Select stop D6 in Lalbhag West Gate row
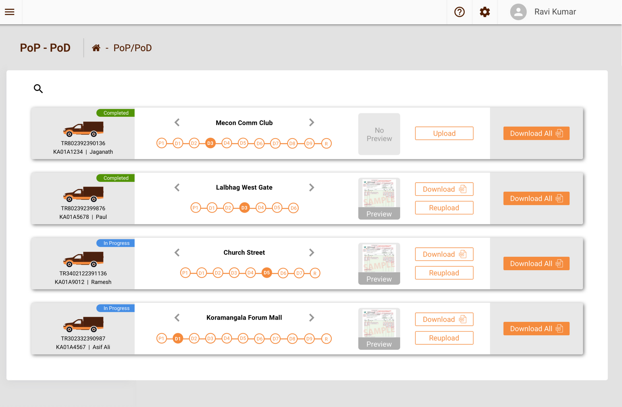622x407 pixels. pyautogui.click(x=293, y=208)
